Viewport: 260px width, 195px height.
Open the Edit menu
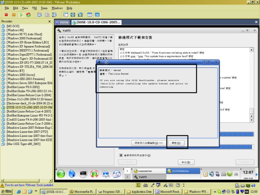tap(16, 8)
